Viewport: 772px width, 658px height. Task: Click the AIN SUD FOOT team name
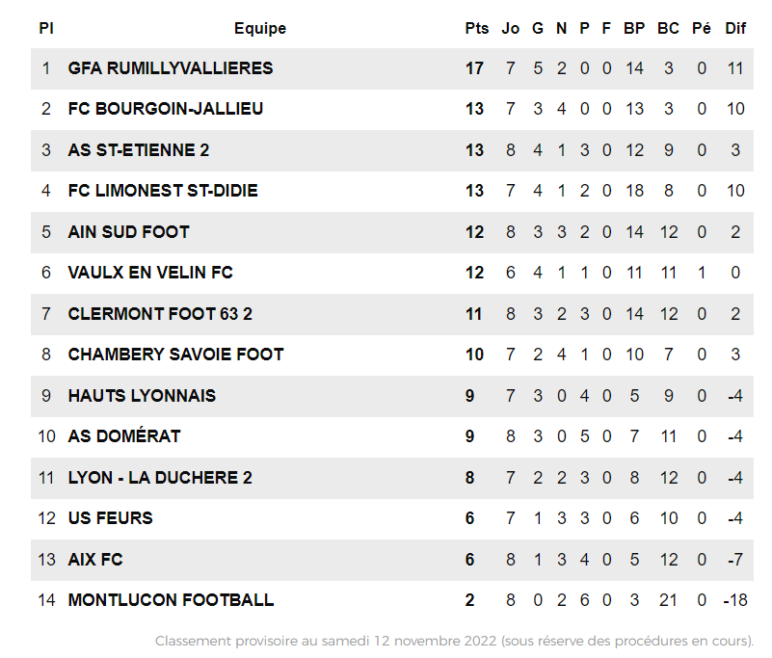pyautogui.click(x=128, y=232)
